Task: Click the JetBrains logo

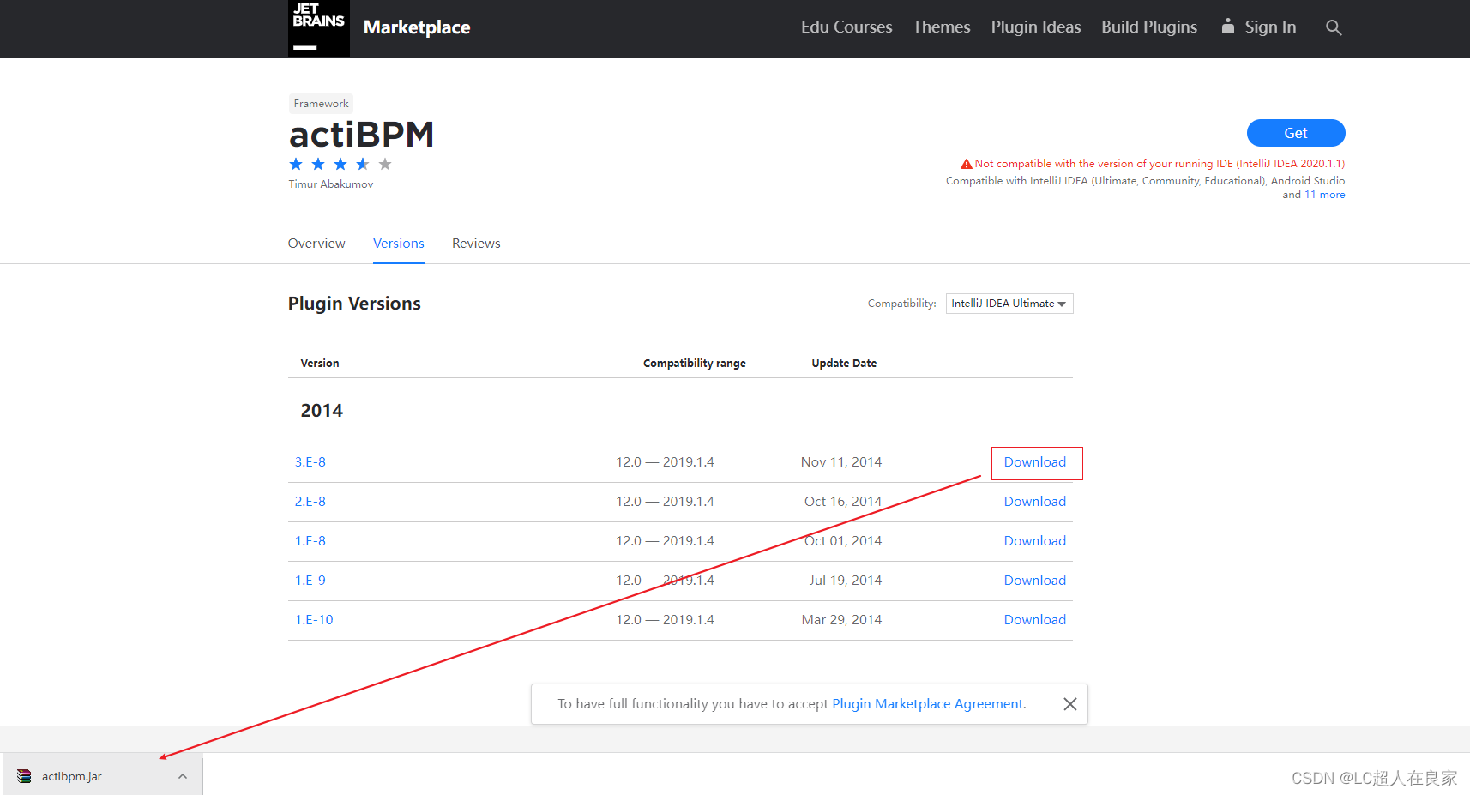Action: pos(318,28)
